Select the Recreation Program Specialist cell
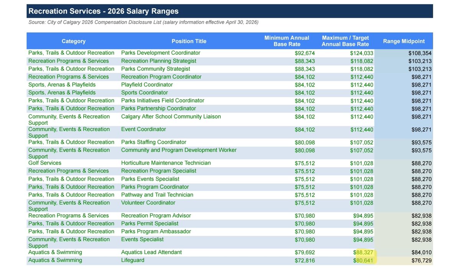The image size is (460, 269). [159, 171]
